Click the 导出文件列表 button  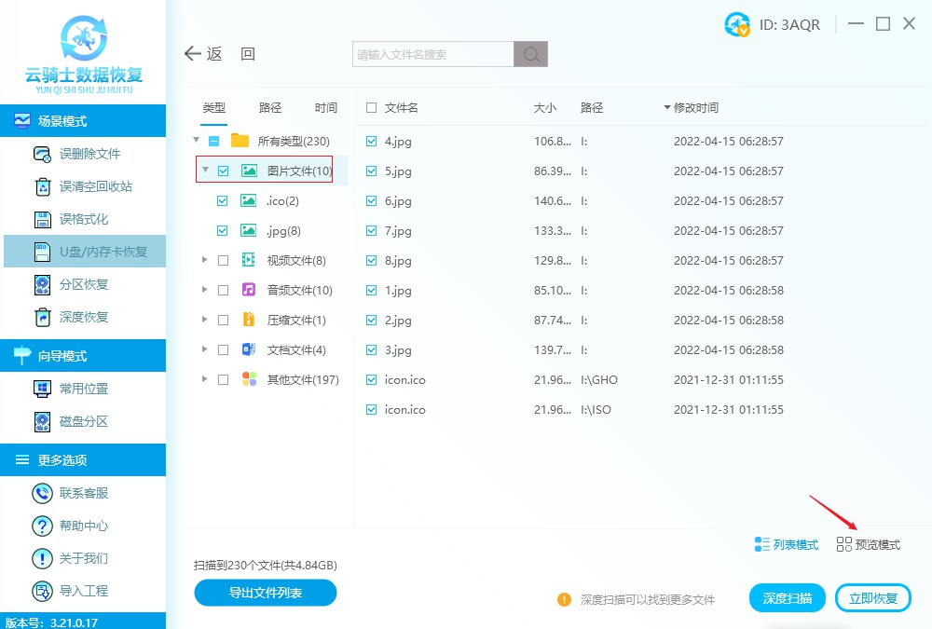[265, 593]
